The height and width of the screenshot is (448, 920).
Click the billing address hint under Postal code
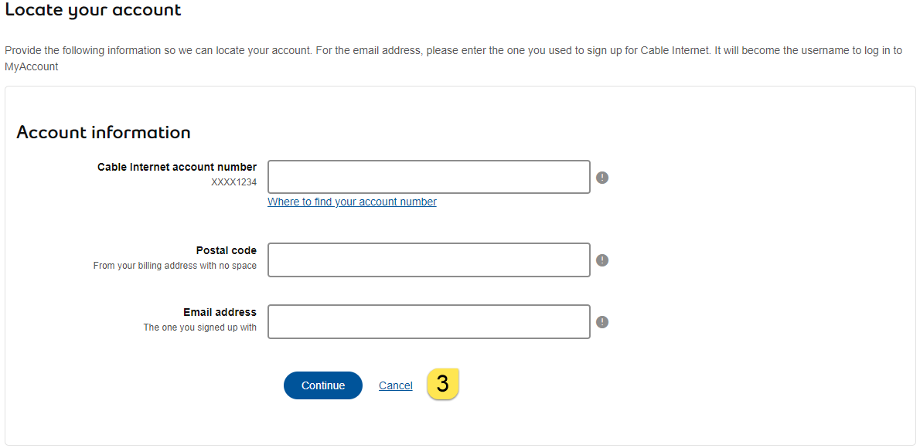175,265
